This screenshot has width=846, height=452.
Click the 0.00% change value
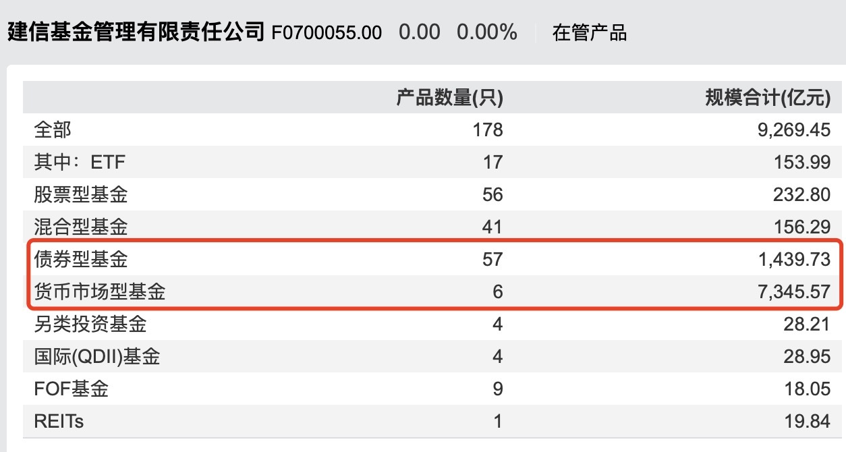pos(487,32)
